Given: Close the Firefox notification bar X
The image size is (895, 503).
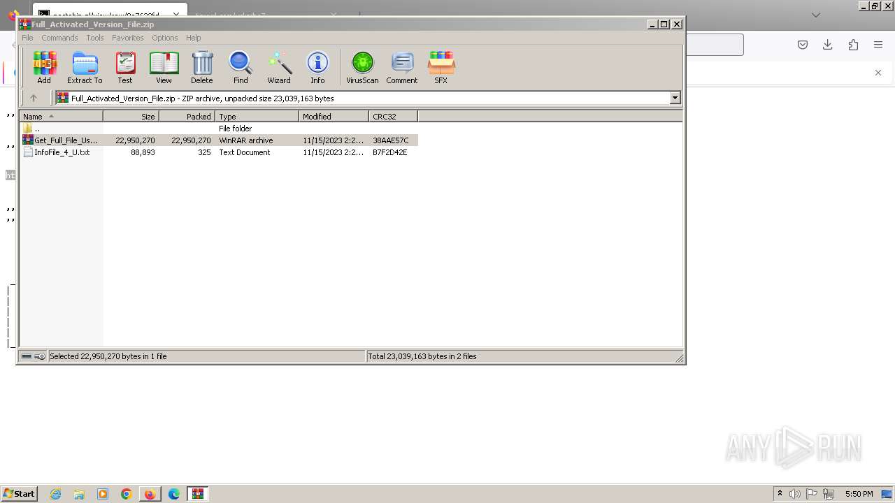Looking at the screenshot, I should (878, 73).
